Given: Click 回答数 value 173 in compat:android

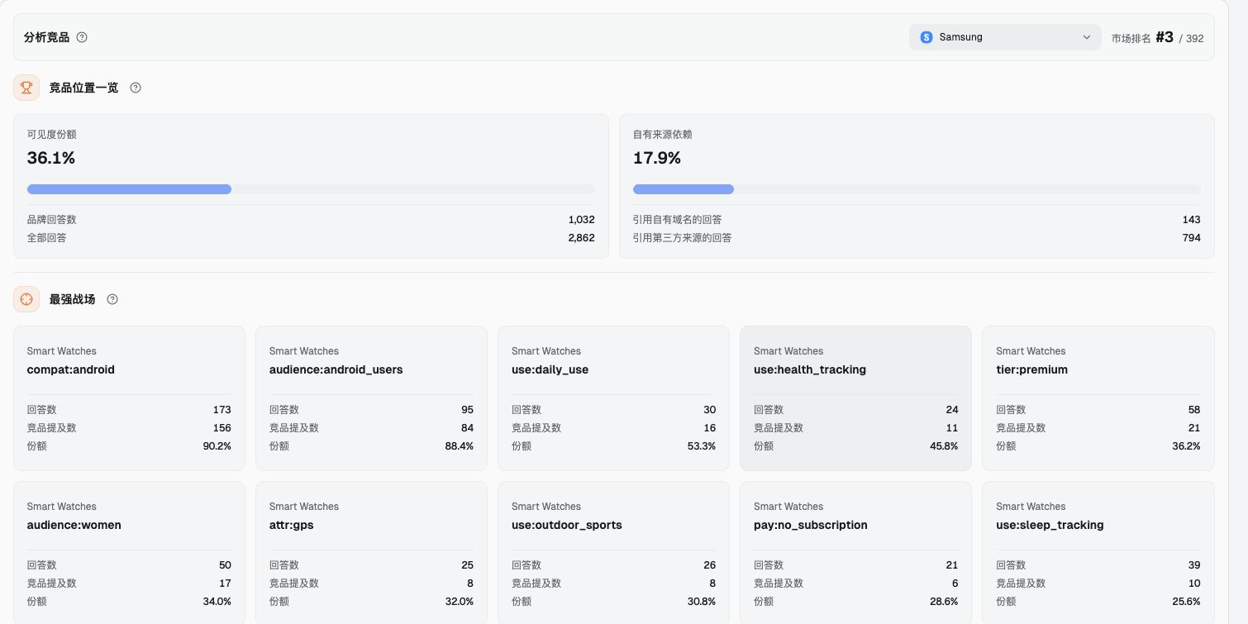Looking at the screenshot, I should (221, 410).
